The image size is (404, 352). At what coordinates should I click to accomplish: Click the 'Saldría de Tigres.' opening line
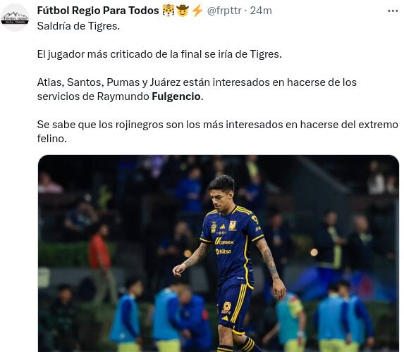(78, 26)
